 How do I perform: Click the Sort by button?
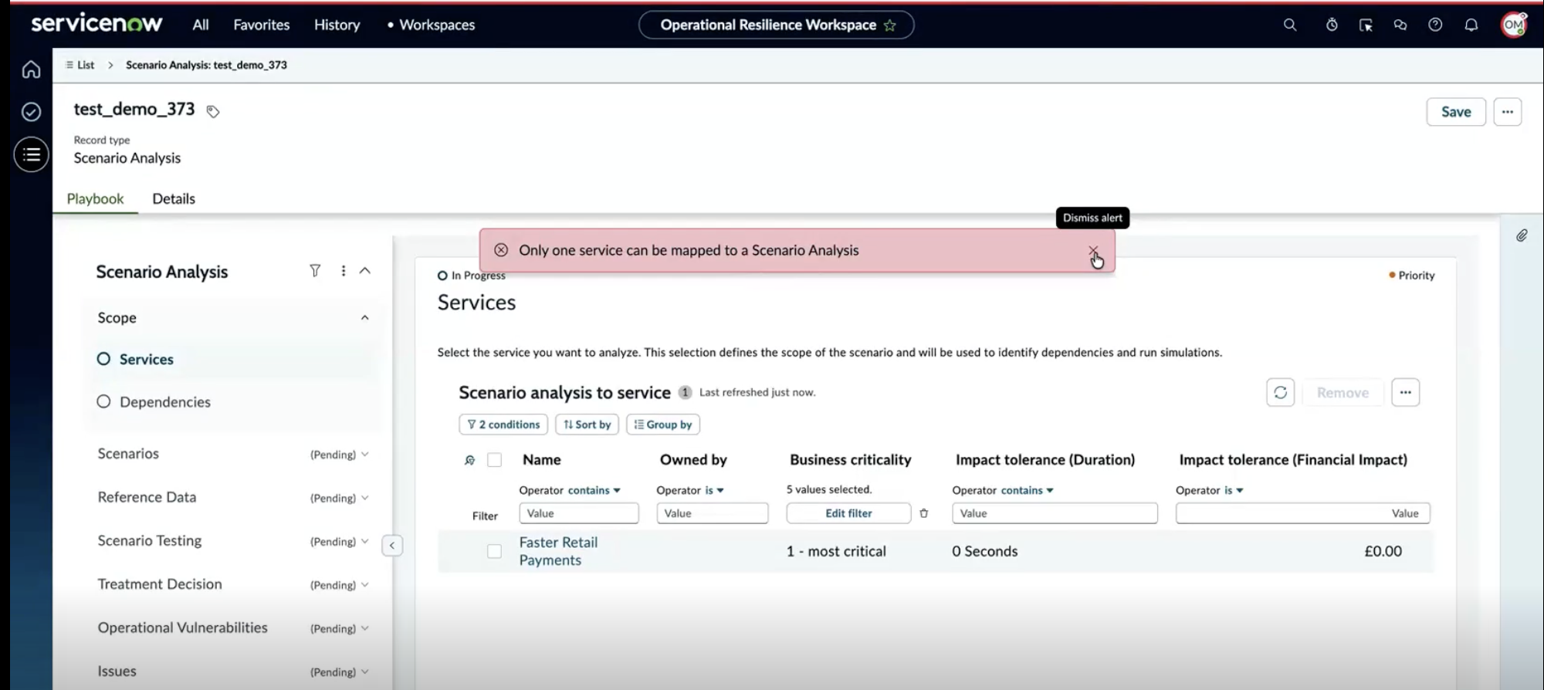[x=587, y=424]
